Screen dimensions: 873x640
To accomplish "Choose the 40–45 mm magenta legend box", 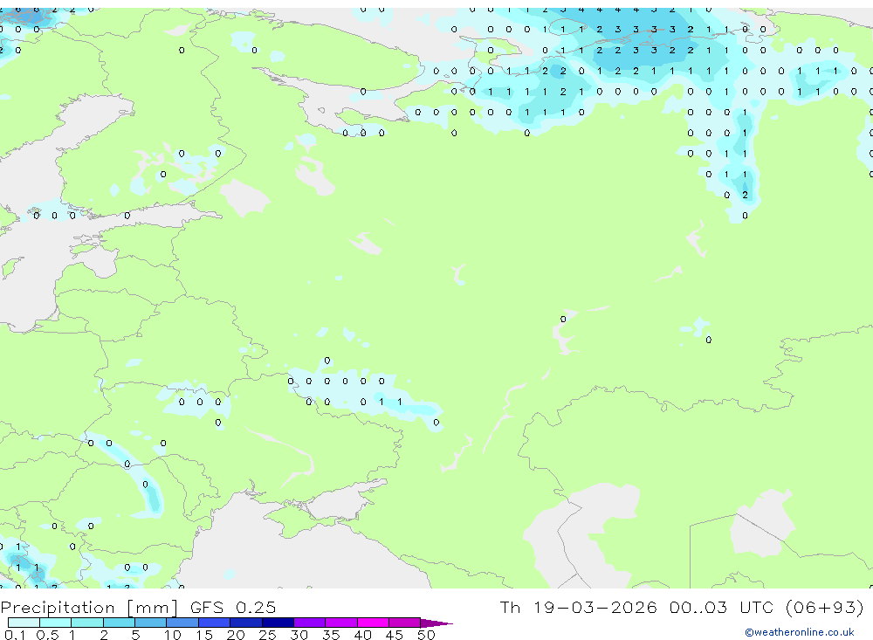I will (x=373, y=623).
